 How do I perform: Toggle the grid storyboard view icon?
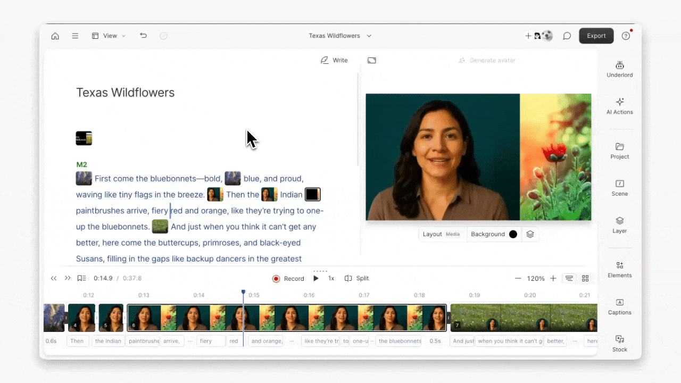tap(585, 278)
